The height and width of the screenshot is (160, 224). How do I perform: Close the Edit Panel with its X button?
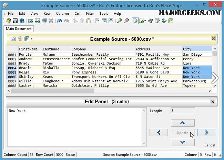(x=213, y=102)
